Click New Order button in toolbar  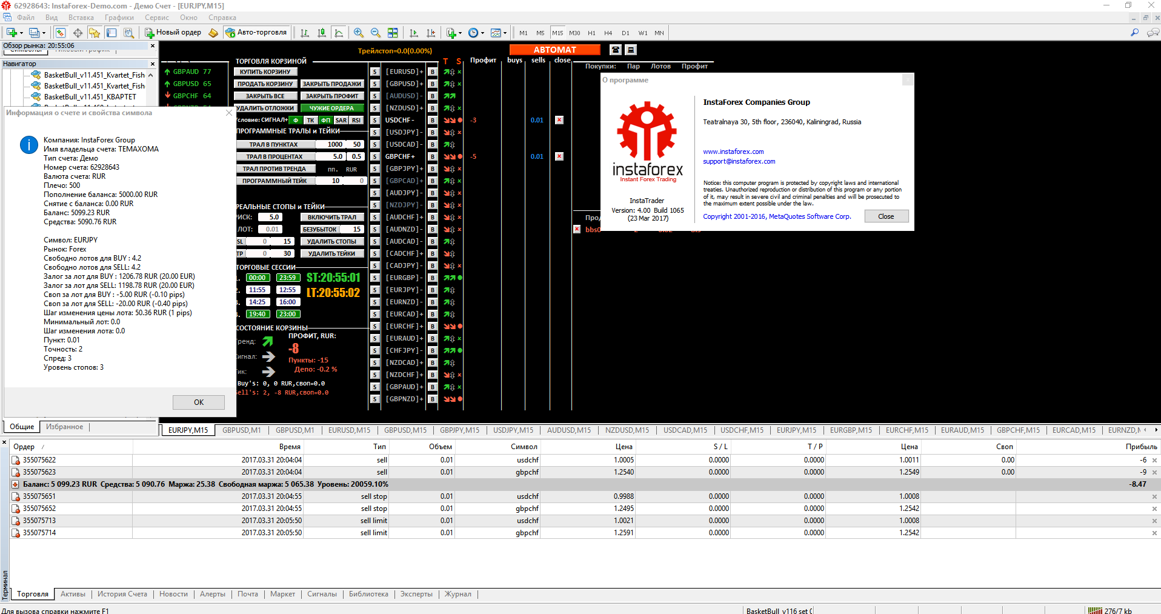[173, 33]
